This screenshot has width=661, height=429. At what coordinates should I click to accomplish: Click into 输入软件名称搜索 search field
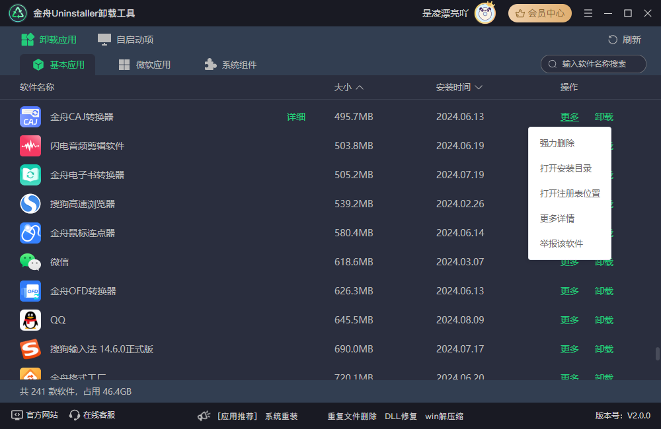point(593,64)
